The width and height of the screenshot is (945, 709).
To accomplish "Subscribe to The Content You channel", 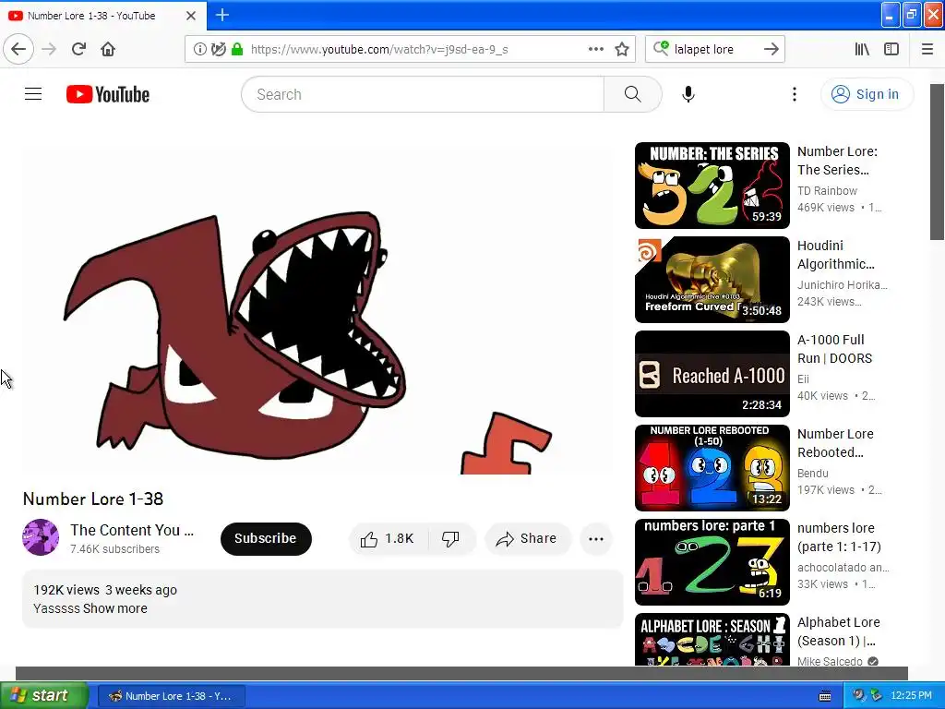I will pyautogui.click(x=266, y=538).
